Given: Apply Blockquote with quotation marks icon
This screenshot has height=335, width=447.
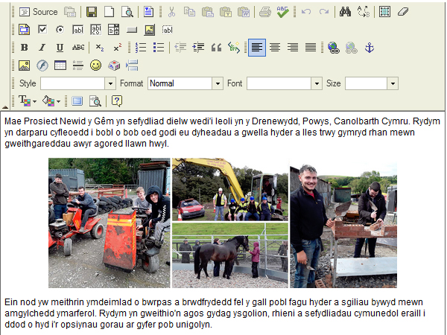Looking at the screenshot, I should click(216, 48).
